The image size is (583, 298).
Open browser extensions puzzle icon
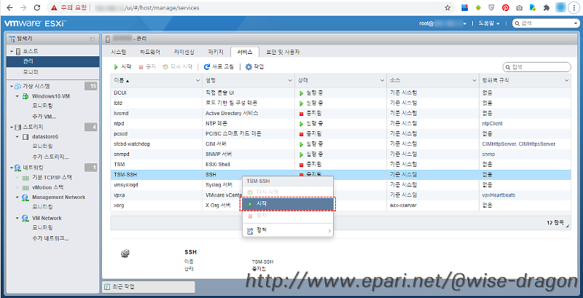click(546, 7)
